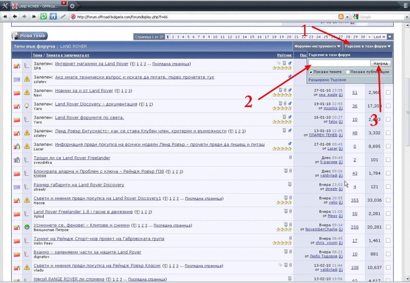The height and width of the screenshot is (283, 410).
Task: Jump to the Last » page link
Action: [x=379, y=37]
